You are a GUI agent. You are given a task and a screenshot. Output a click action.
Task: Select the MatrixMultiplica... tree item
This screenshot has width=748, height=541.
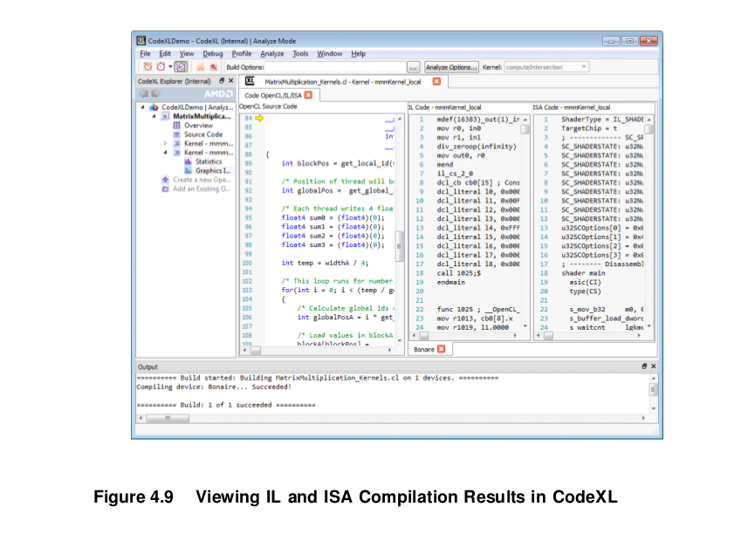[202, 116]
